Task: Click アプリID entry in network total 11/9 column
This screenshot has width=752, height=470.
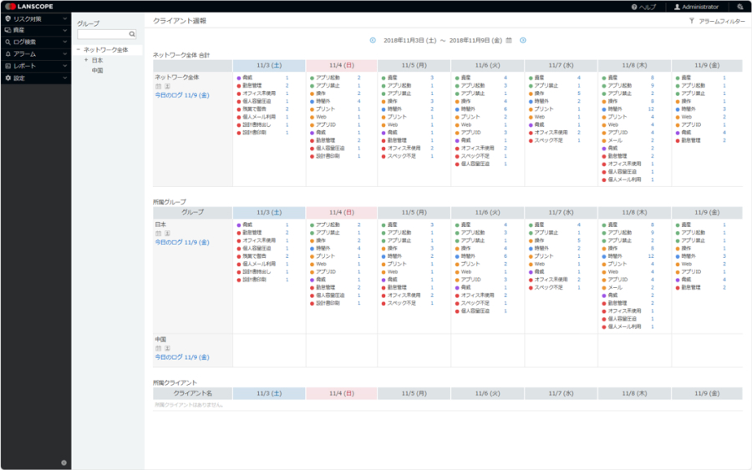Action: 691,124
